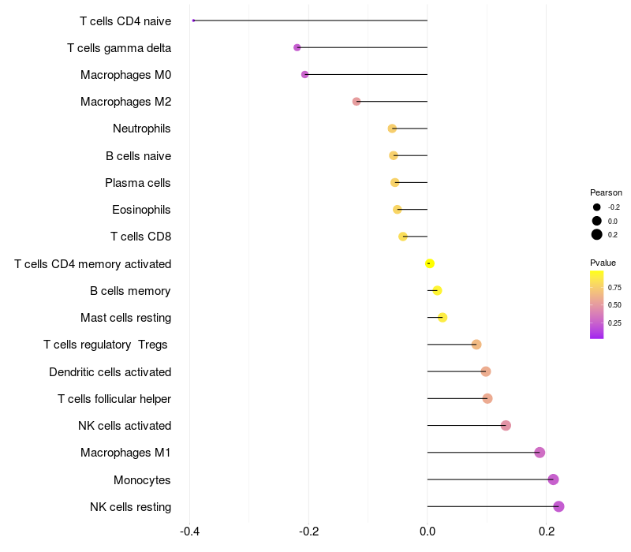Click the Macrophages M1 data point
631x552 pixels.
(540, 453)
